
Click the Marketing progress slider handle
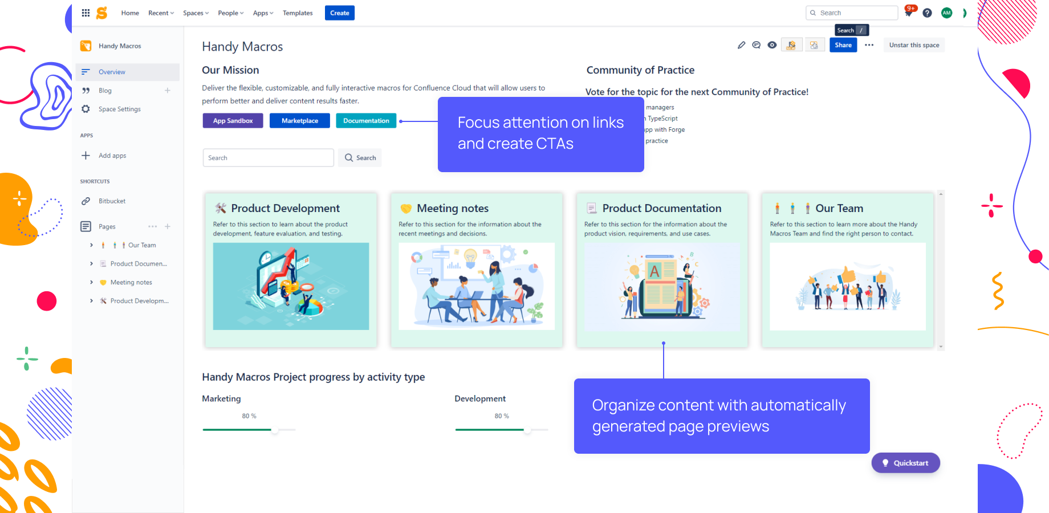[275, 430]
